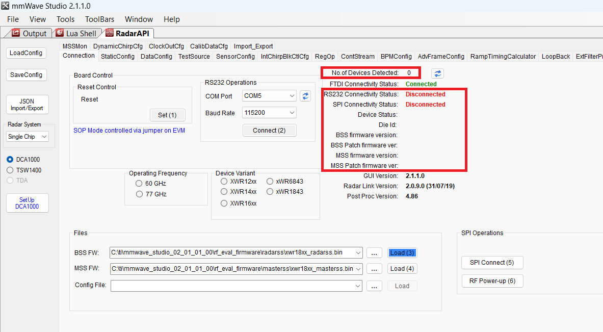Select xWR6843 device variant
This screenshot has width=603, height=332.
(x=270, y=181)
